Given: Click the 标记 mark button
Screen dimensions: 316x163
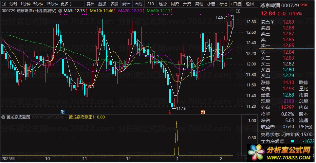Looking at the screenshot, I should pyautogui.click(x=223, y=4).
